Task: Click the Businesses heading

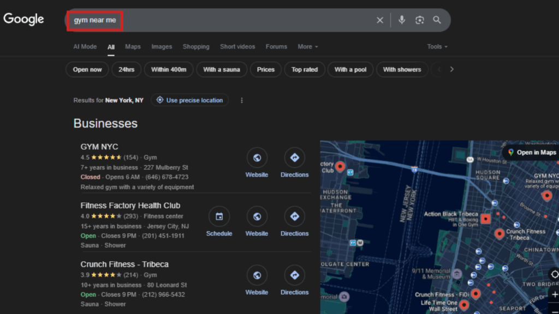Action: click(x=105, y=124)
